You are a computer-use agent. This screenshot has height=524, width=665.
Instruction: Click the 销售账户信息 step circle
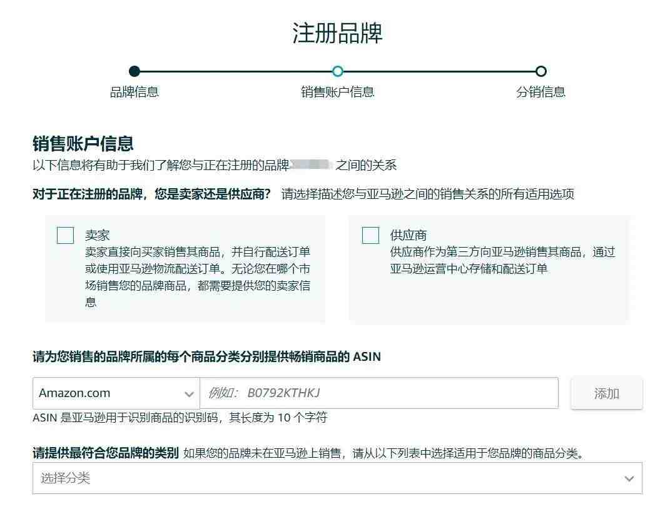pos(338,71)
